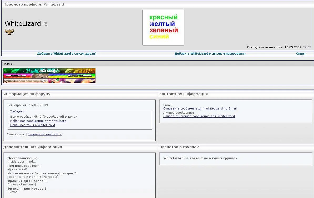Open the Опции dropdown menu

tap(301, 54)
